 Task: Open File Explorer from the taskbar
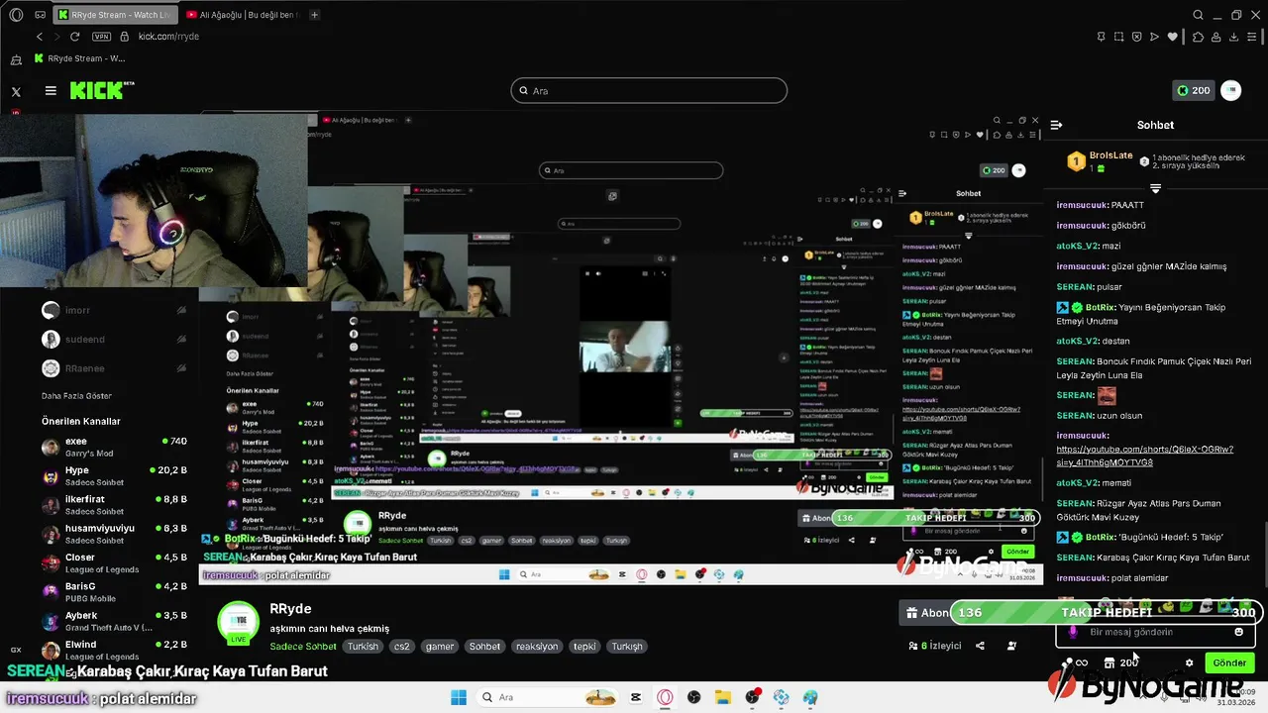[x=723, y=697]
